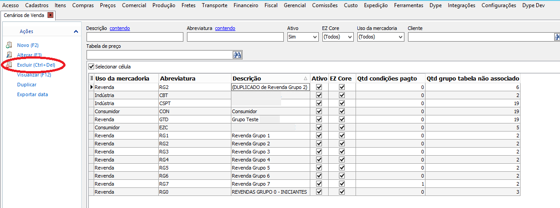Screen dimensions: 560x208
Task: Click the Uso da mercadoria column header
Action: [126, 78]
